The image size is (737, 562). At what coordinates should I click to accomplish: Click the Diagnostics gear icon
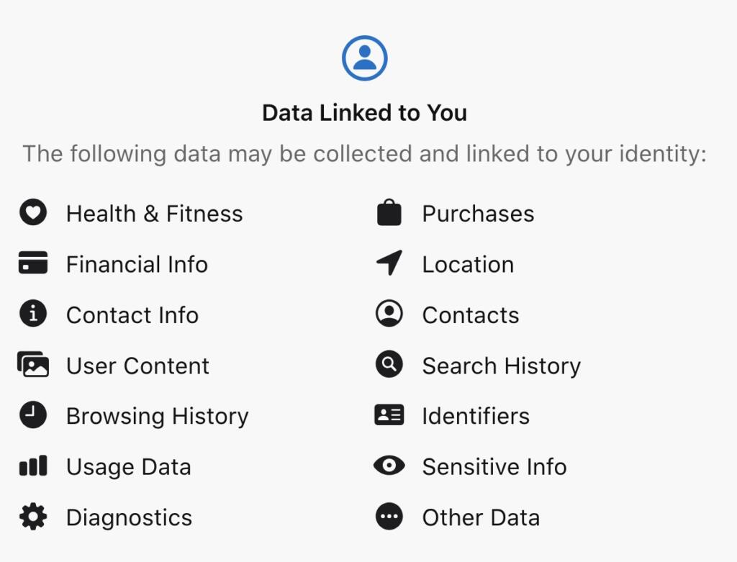click(33, 517)
